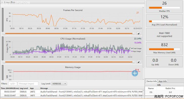Click the log horizontal scrollbar
The width and height of the screenshot is (184, 99).
click(x=15, y=97)
